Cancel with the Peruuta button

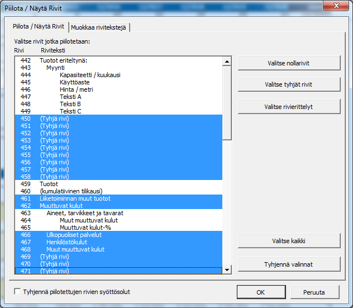point(314,292)
